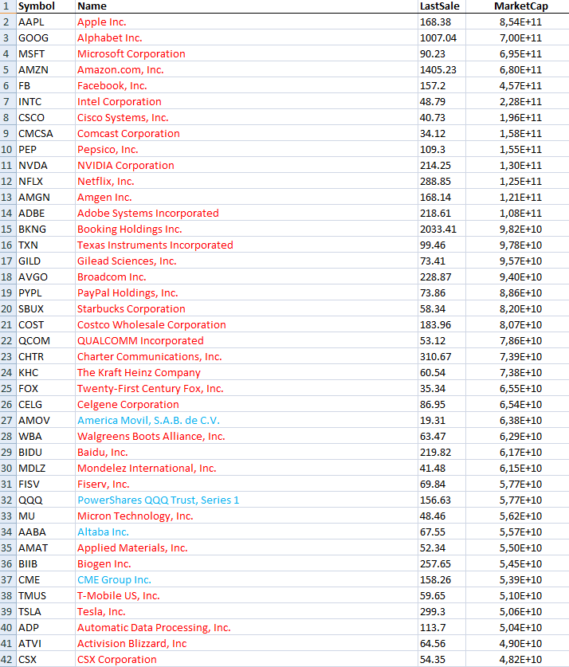Screen dimensions: 569x667
Task: Select the Automatic Data Processing, Inc. cell
Action: pyautogui.click(x=247, y=627)
